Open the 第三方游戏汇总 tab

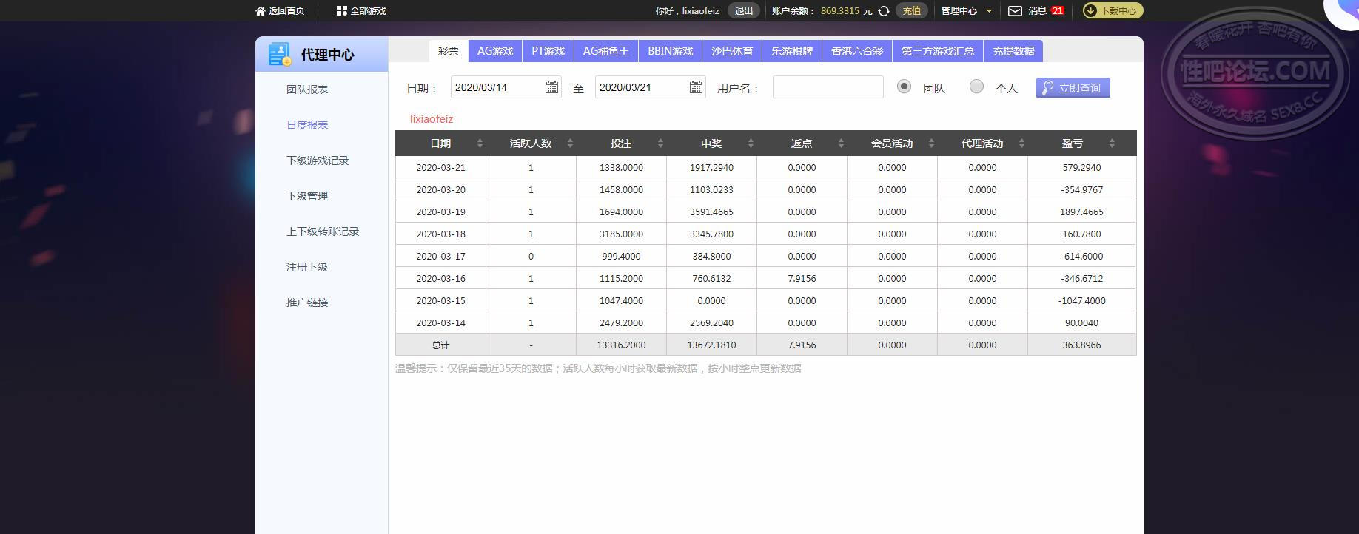[938, 51]
